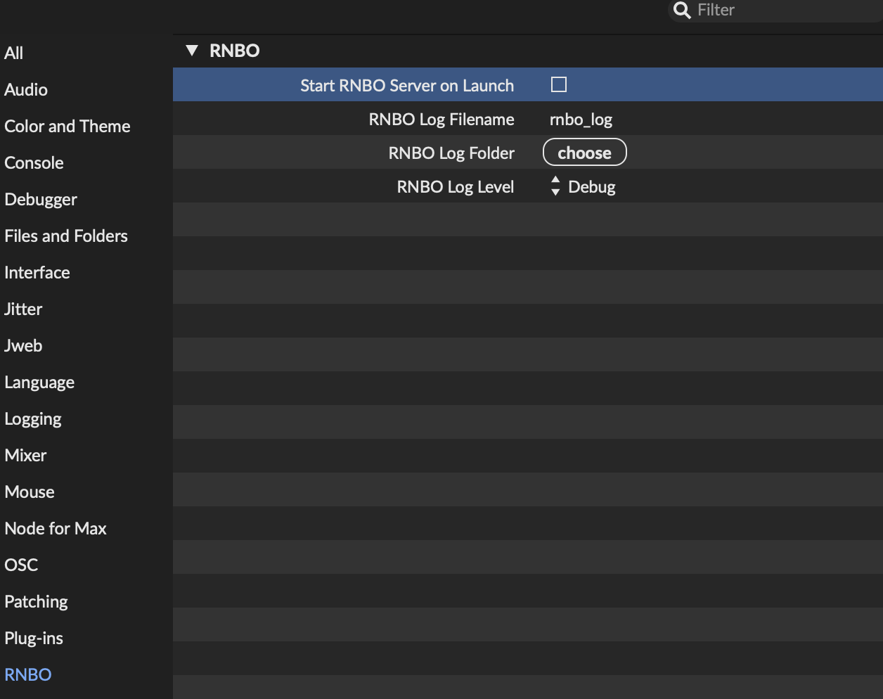Select Language preferences category

(39, 383)
